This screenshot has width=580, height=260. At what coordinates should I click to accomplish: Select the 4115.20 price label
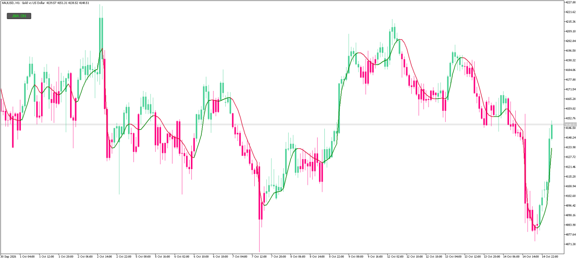tap(570, 176)
